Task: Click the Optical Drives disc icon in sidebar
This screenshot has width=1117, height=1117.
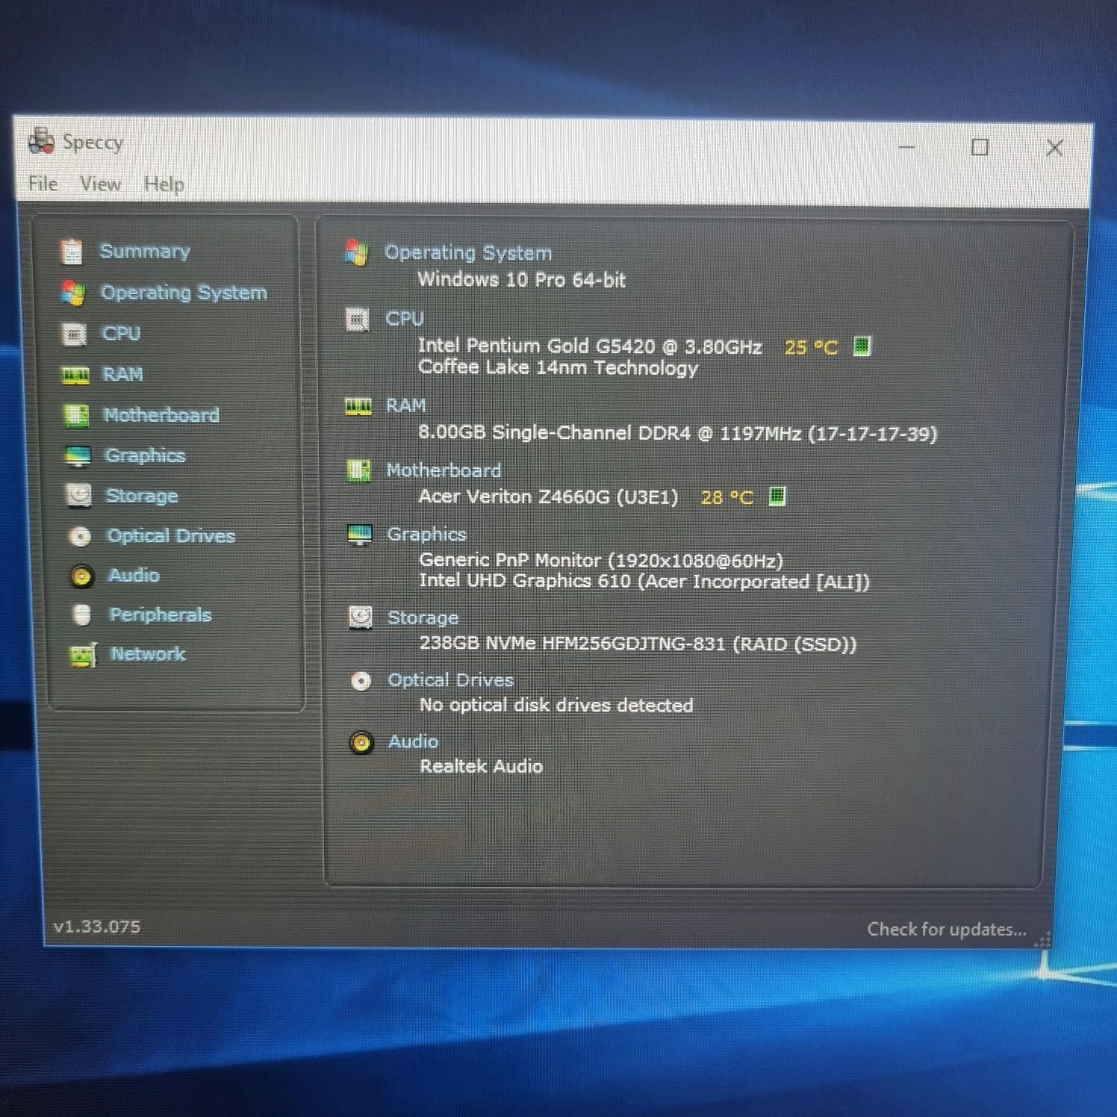Action: point(80,536)
